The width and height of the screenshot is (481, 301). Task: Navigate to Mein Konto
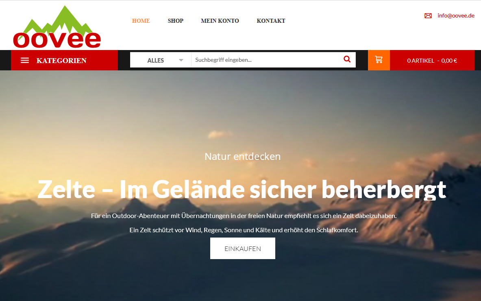(x=220, y=21)
